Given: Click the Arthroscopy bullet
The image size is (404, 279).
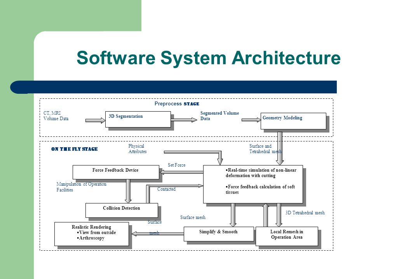Looking at the screenshot, I should (x=91, y=238).
